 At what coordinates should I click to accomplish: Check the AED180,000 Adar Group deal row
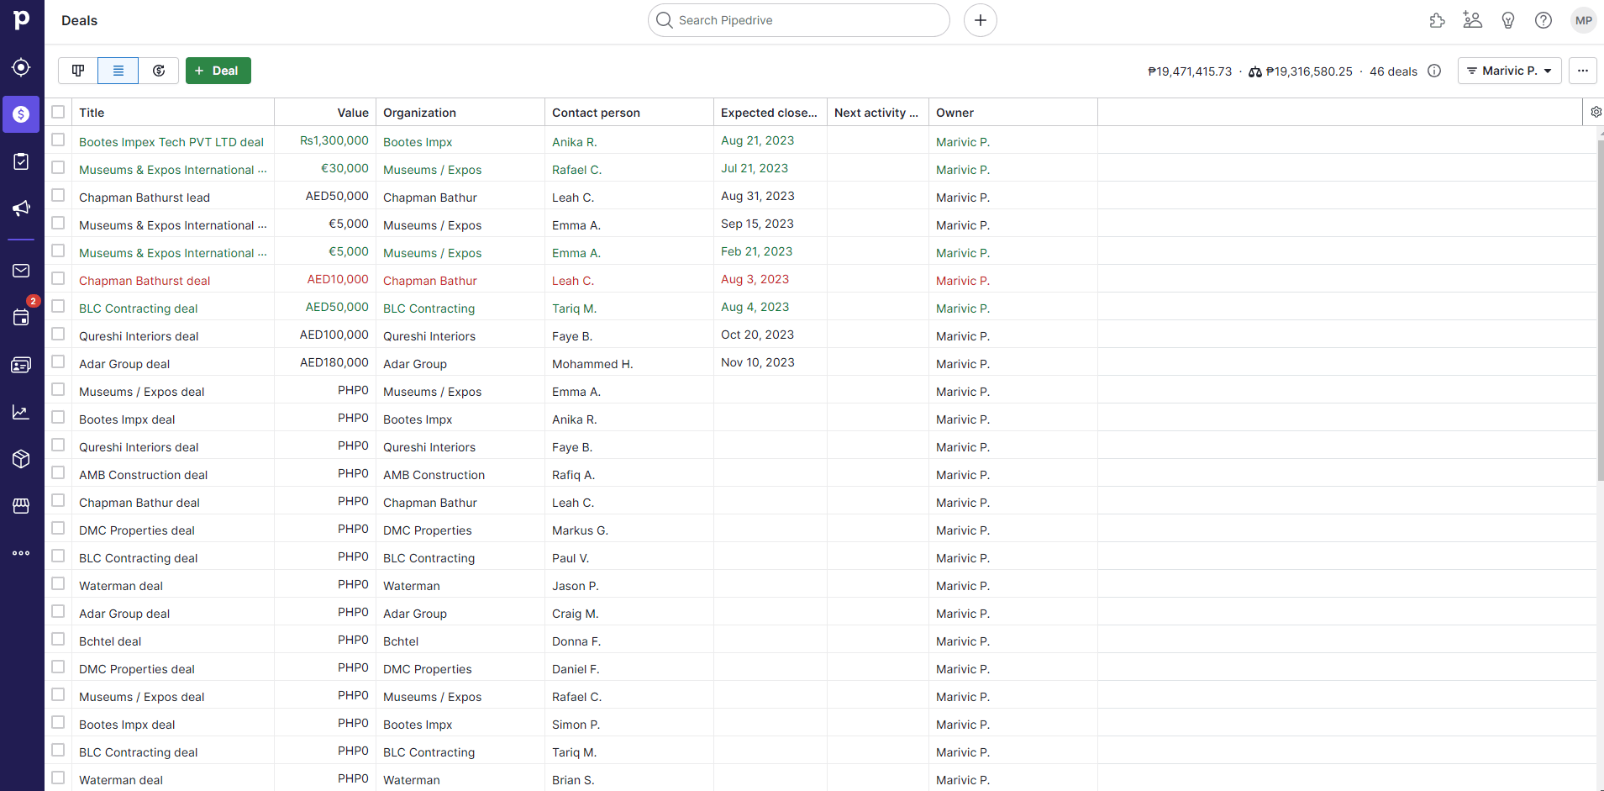click(x=58, y=361)
